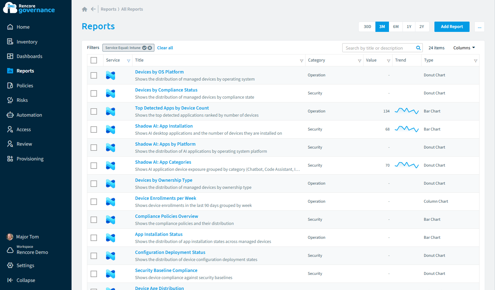This screenshot has height=290, width=495.
Task: Open the Rencore Demo workspace
Action: tap(32, 250)
